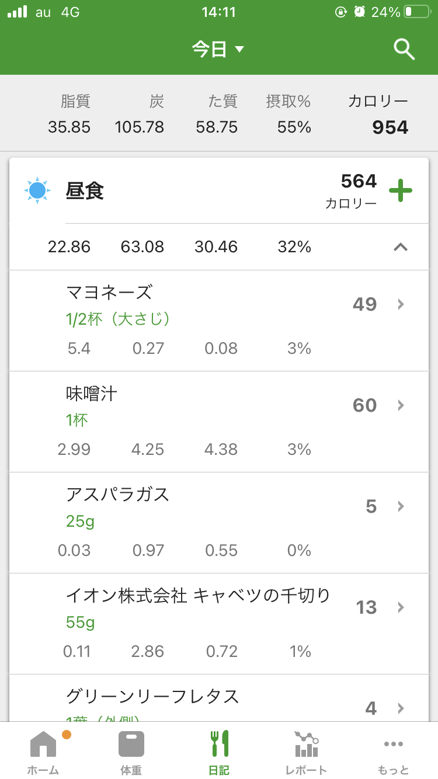Tap the カロリー 954 total summary
Viewport: 438px width, 779px height.
[x=378, y=115]
